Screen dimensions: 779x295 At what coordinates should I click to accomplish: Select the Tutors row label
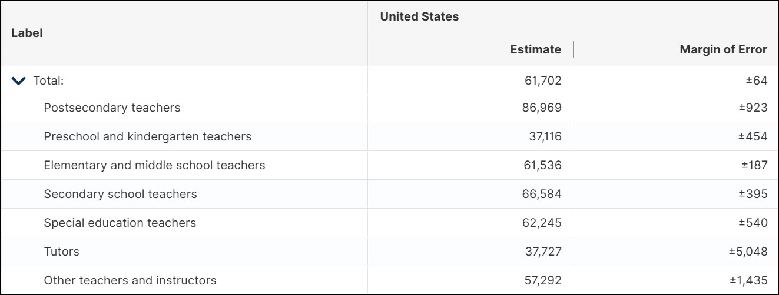(x=61, y=252)
